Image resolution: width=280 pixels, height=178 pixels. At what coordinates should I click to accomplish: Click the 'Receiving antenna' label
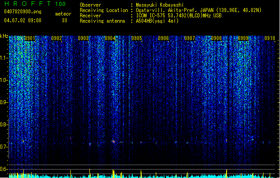(102, 21)
